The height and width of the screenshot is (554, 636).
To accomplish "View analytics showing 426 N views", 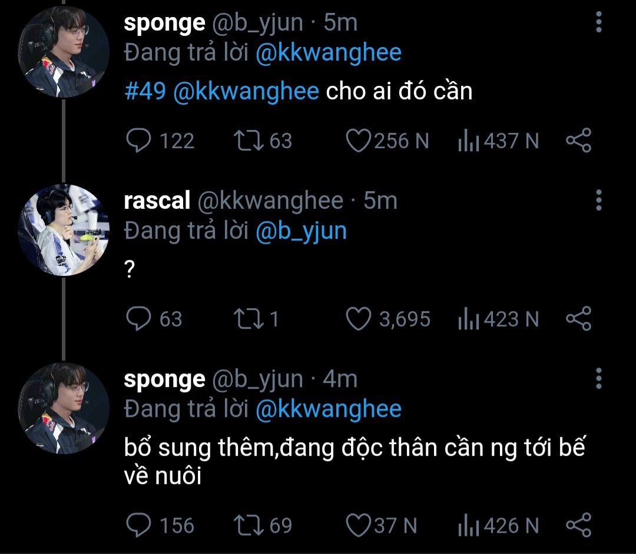I will [468, 525].
